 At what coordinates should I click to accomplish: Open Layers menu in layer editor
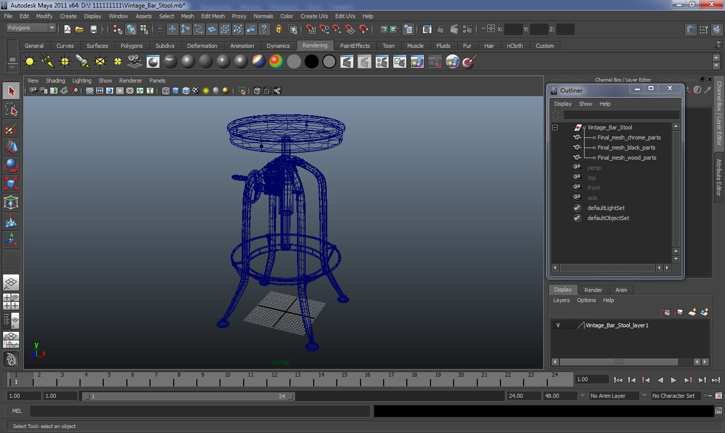[561, 300]
